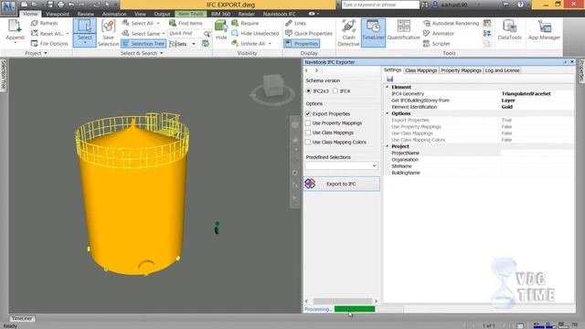Viewport: 585px width, 329px height.
Task: Click the Require icon
Action: [235, 23]
